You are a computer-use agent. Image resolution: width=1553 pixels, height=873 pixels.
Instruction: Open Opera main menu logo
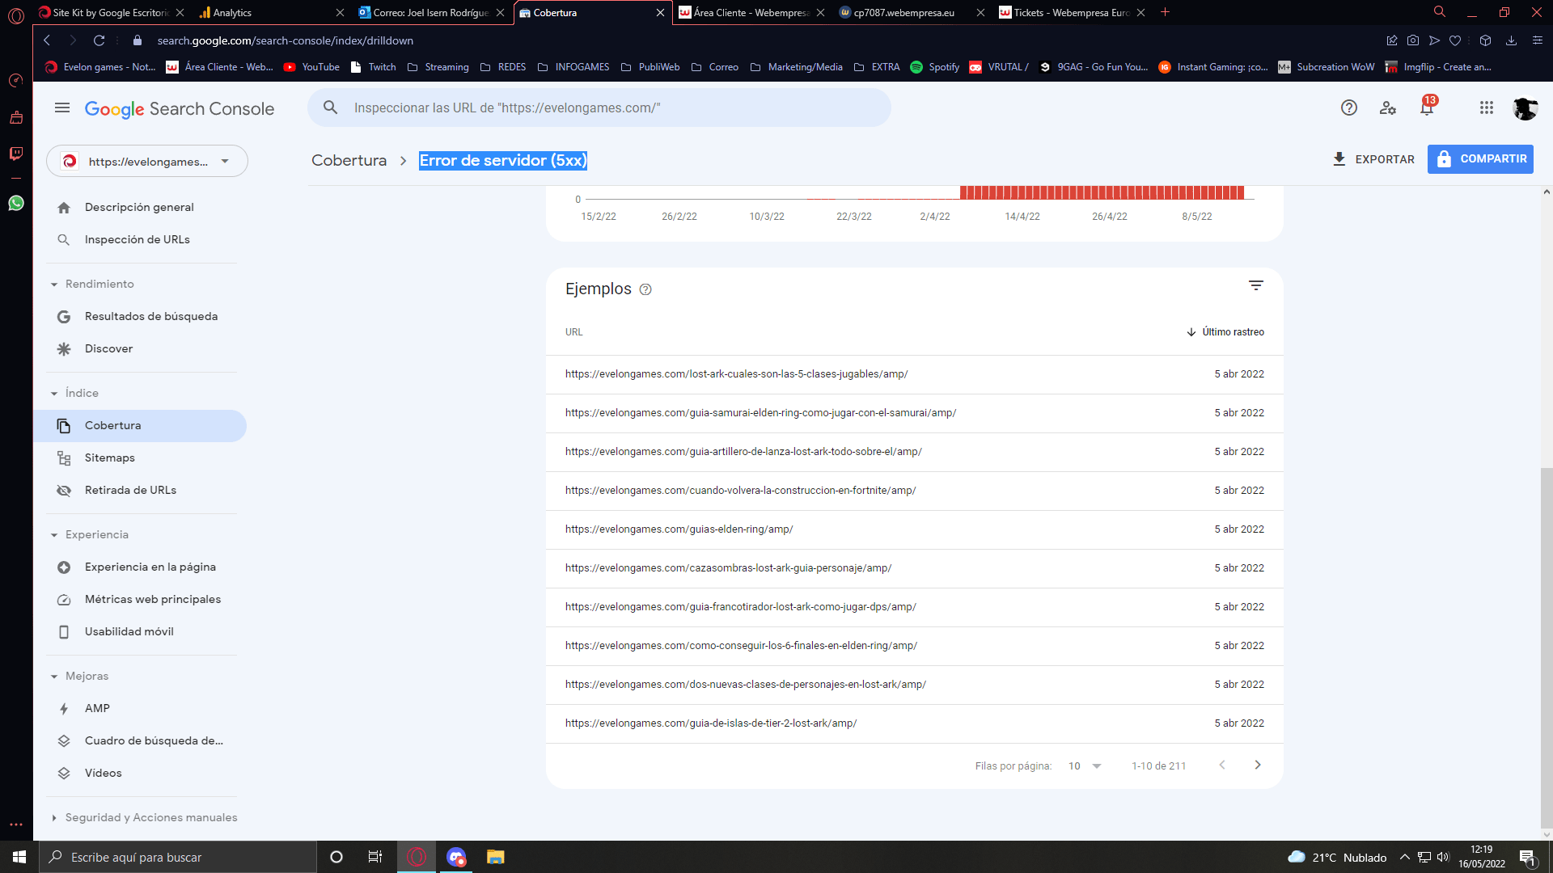click(16, 15)
